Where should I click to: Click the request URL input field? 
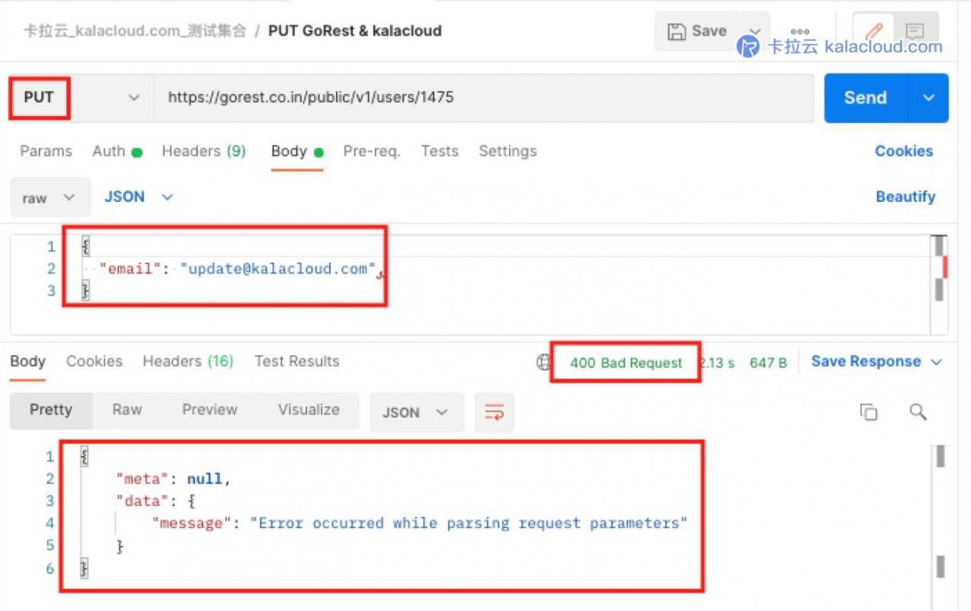click(x=484, y=98)
